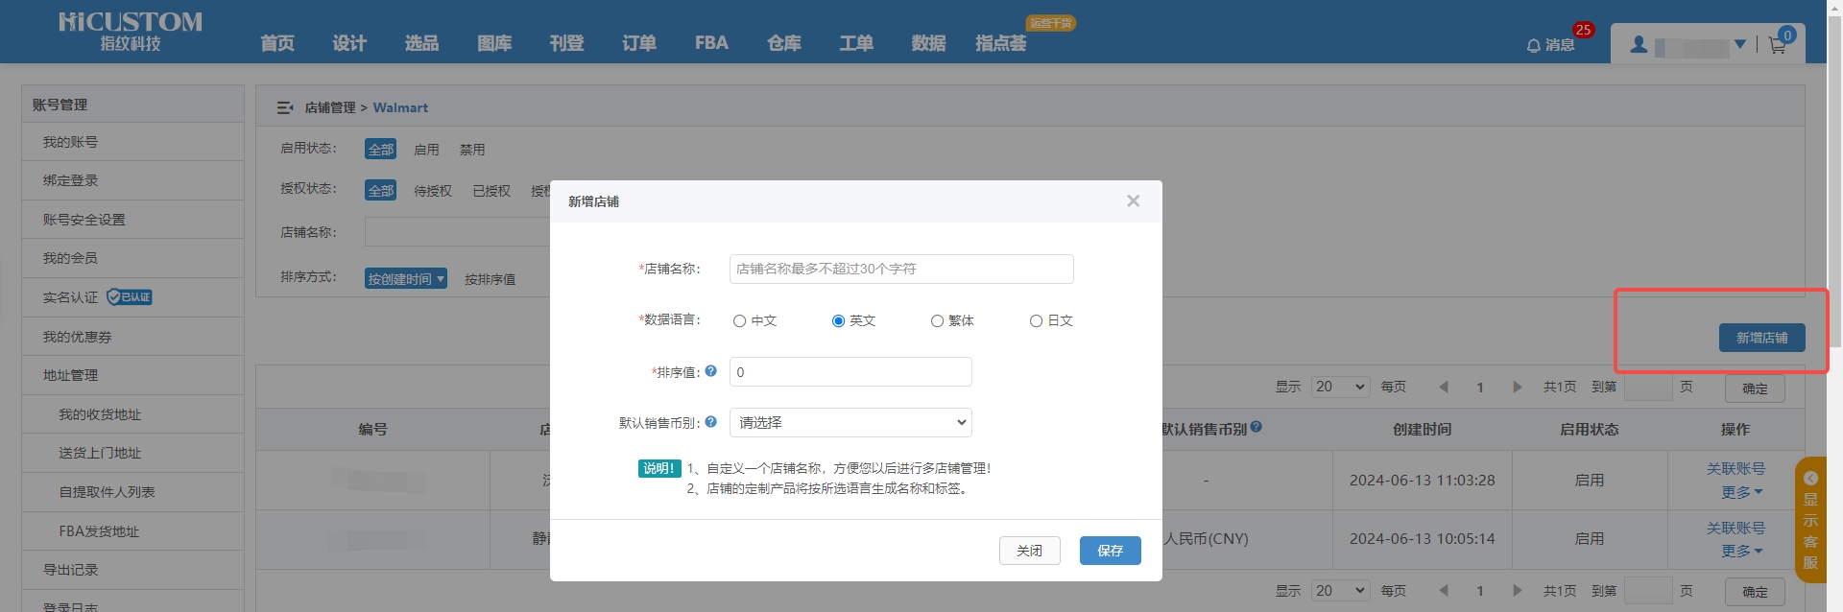Click the 店铺名称 input in dialog

pyautogui.click(x=900, y=270)
